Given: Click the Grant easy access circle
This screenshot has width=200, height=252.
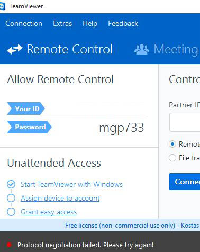Looking at the screenshot, I should (x=11, y=212).
